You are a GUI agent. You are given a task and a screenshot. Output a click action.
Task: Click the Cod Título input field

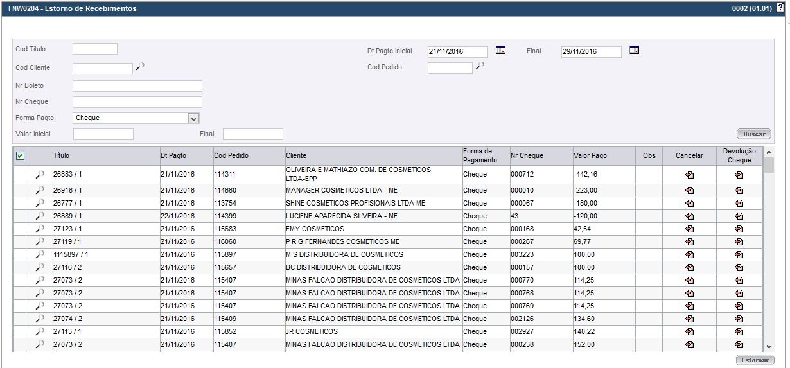95,49
